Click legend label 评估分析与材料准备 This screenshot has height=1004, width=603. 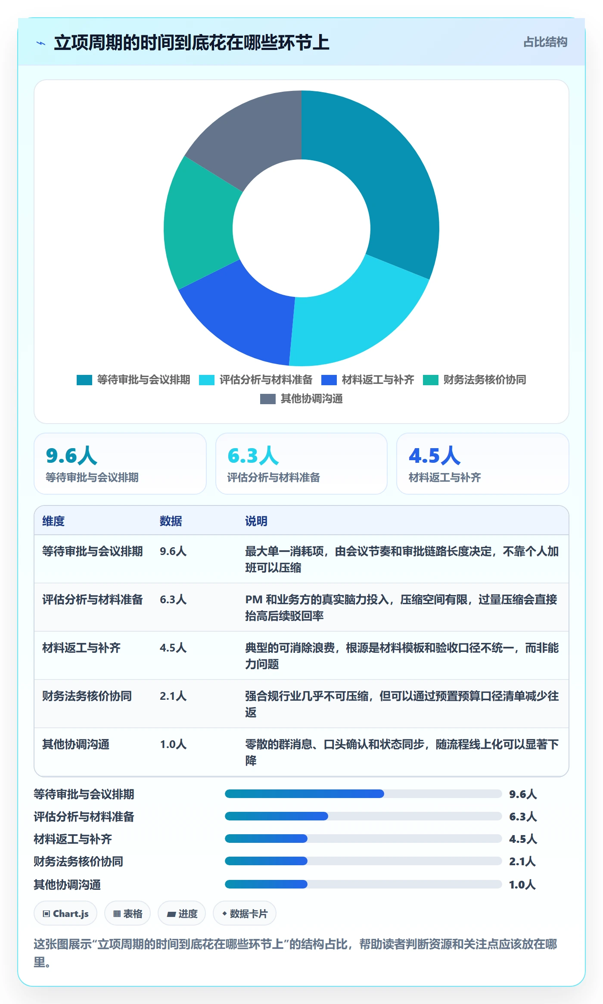tap(266, 380)
